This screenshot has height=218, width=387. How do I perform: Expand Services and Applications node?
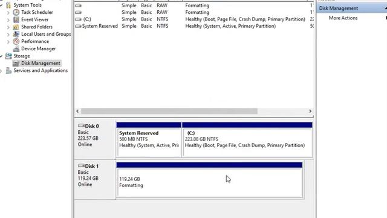pyautogui.click(x=1, y=71)
